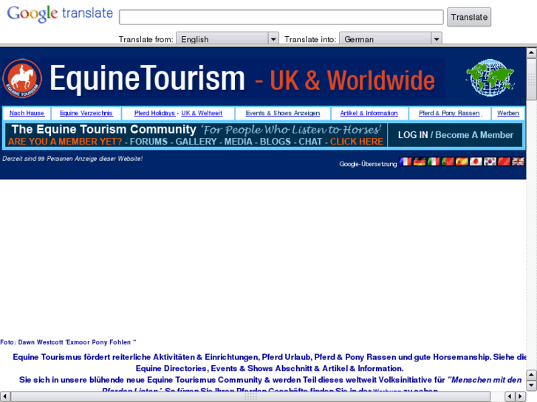Screen dimensions: 537x402
Task: Click the horizontal scrollbar track
Action: click(x=250, y=397)
